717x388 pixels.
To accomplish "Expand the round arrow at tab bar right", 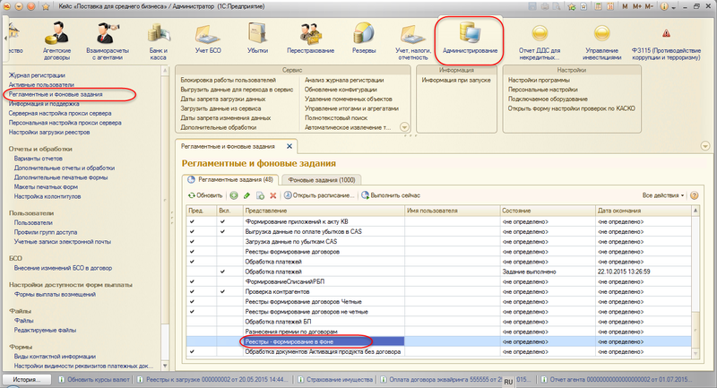I will pos(704,146).
